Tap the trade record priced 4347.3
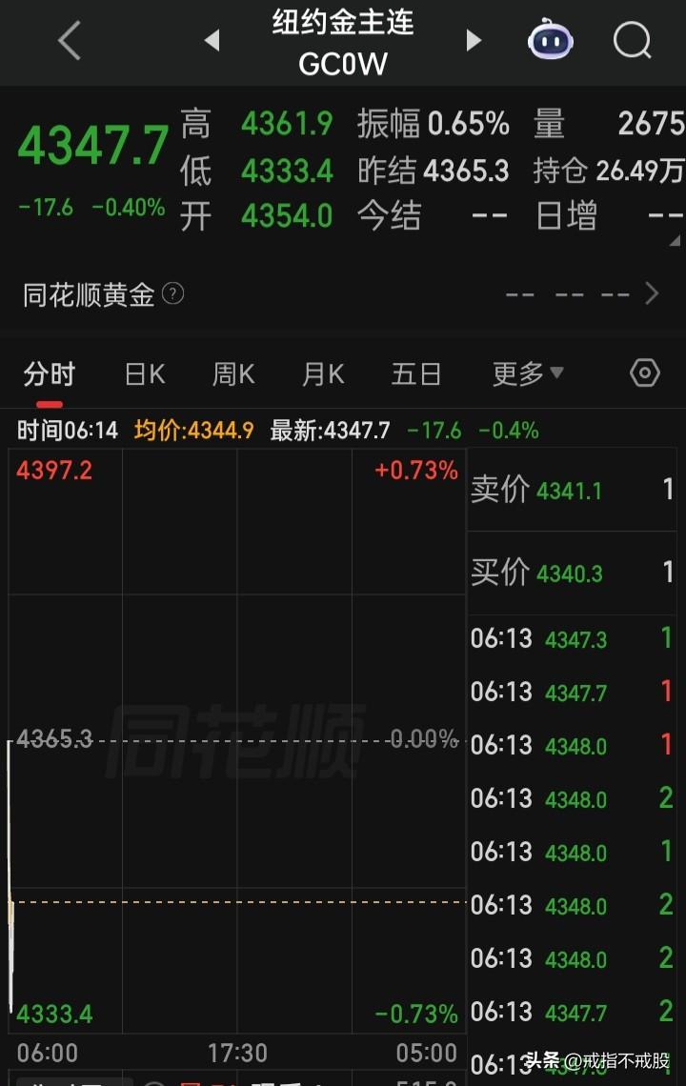The height and width of the screenshot is (1086, 686). pos(572,638)
